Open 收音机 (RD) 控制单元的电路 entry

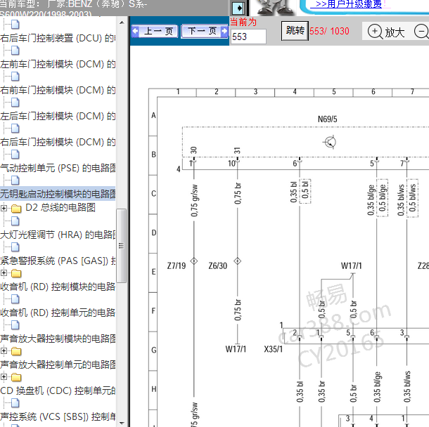[x=58, y=313]
